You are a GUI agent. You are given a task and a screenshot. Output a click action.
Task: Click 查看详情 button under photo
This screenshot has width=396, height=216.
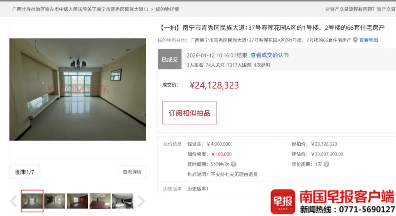point(132,172)
